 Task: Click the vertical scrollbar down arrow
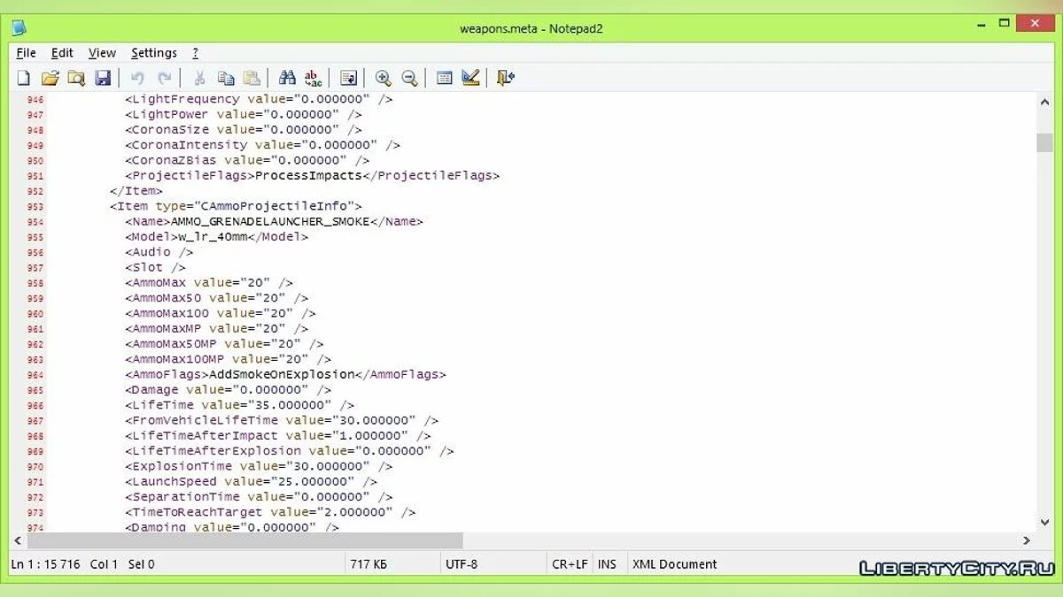[x=1044, y=523]
